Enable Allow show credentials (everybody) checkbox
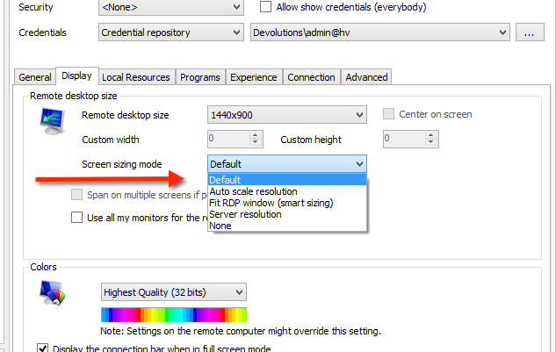 [266, 7]
